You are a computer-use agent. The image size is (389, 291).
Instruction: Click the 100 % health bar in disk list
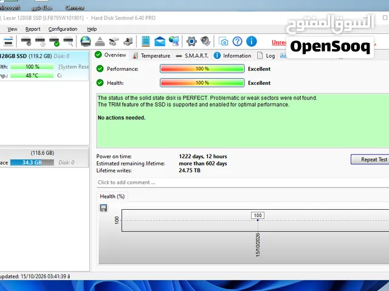coord(32,67)
